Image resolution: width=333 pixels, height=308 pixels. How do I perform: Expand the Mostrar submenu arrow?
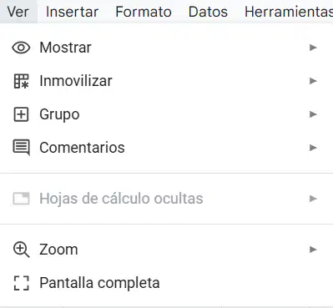(313, 48)
